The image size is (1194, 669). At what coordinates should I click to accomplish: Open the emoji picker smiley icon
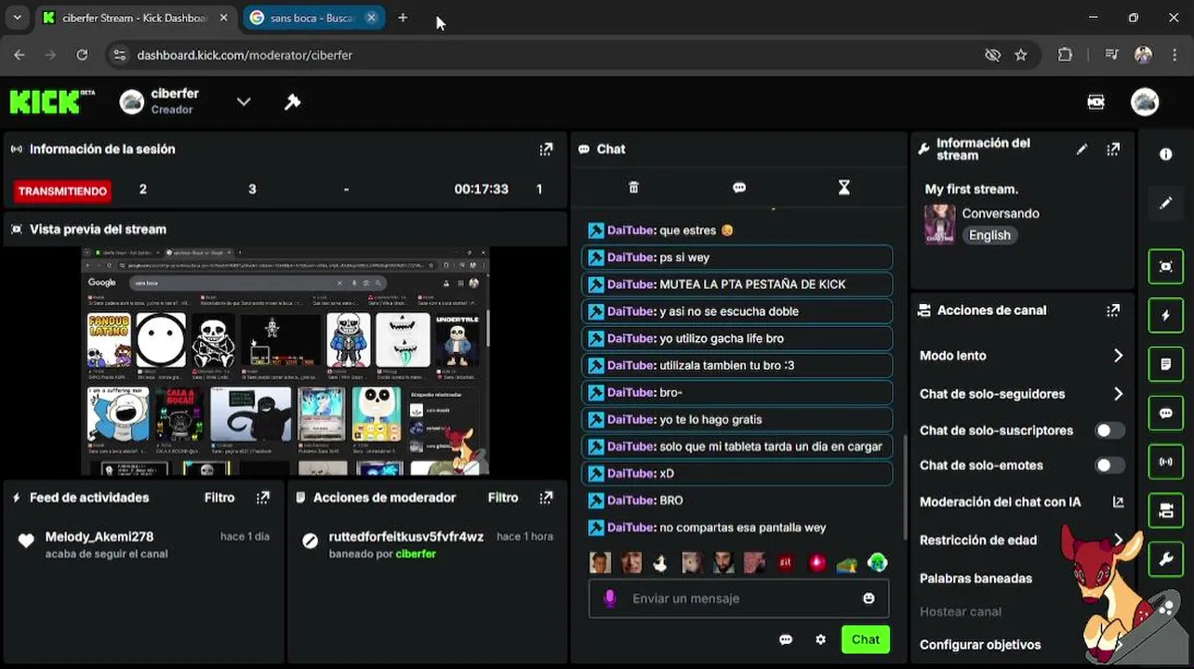coord(869,598)
